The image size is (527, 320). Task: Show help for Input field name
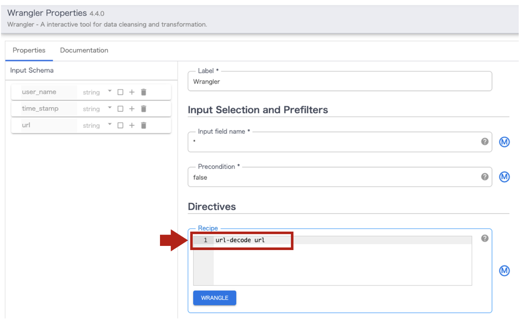pyautogui.click(x=485, y=141)
